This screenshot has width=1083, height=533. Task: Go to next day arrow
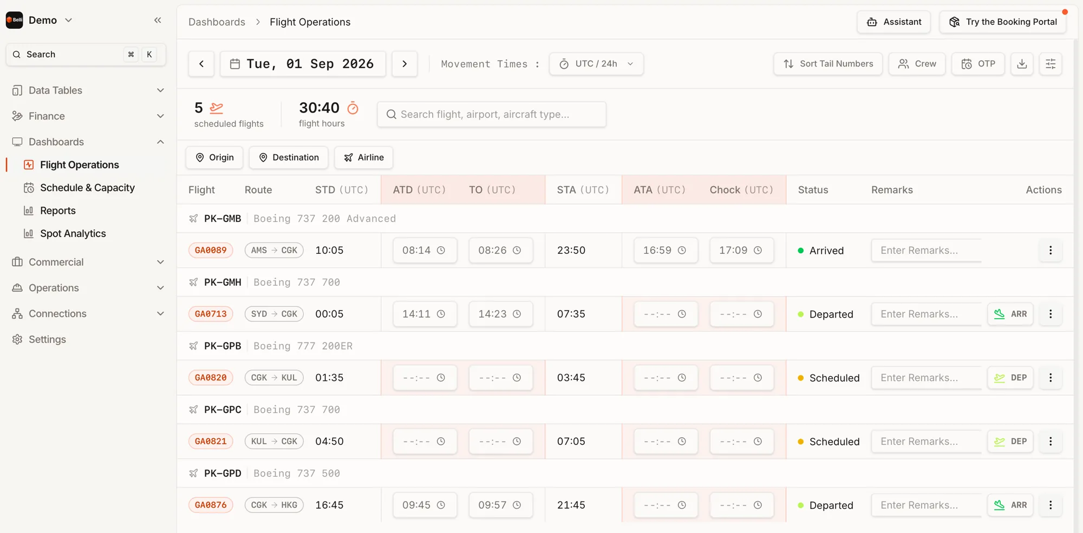(405, 64)
